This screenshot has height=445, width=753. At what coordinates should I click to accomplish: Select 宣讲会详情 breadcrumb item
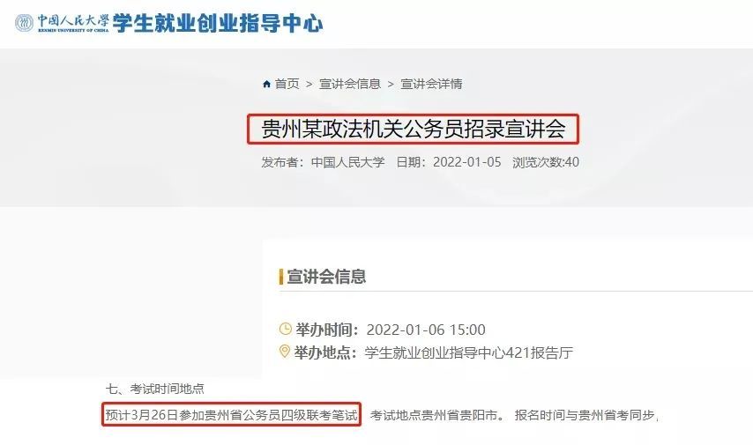[432, 84]
